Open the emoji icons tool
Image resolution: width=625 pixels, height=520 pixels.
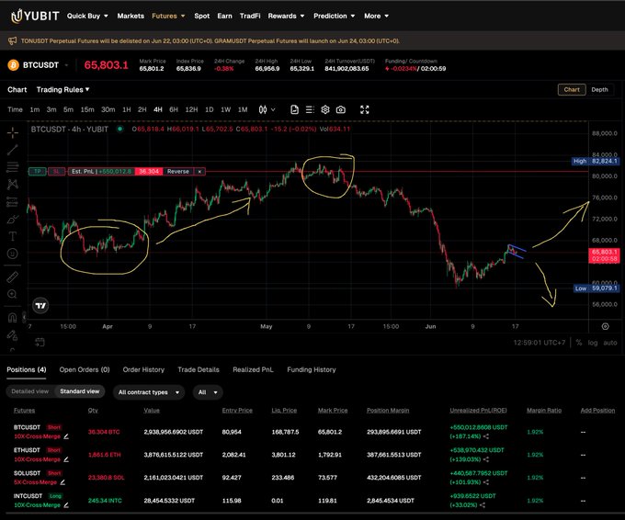13,254
